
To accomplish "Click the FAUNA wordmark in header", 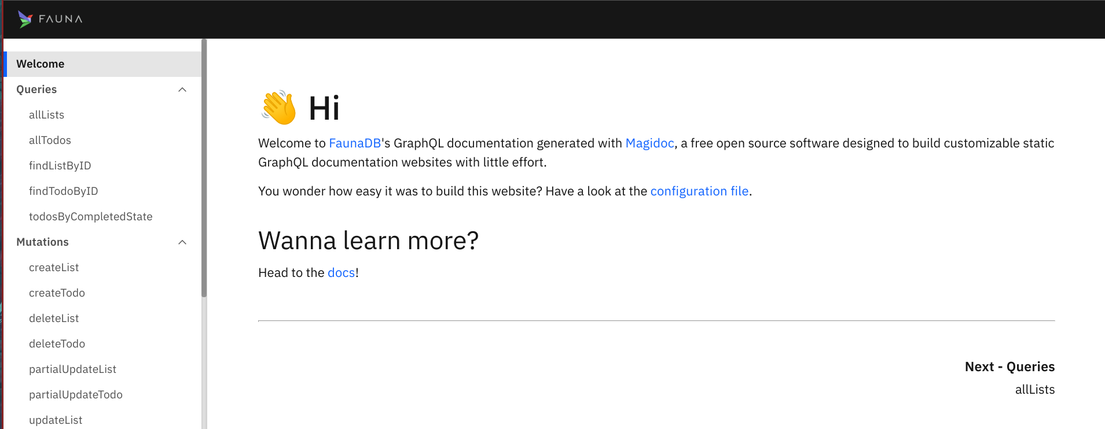I will tap(61, 19).
